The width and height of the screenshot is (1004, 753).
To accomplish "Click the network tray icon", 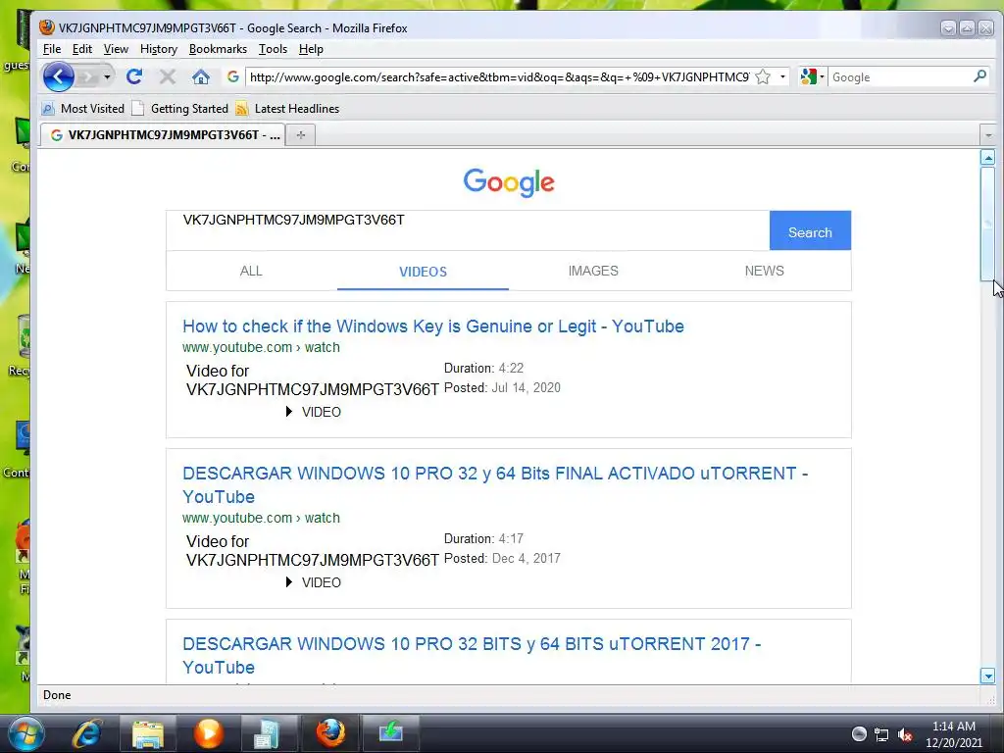I will 881,735.
